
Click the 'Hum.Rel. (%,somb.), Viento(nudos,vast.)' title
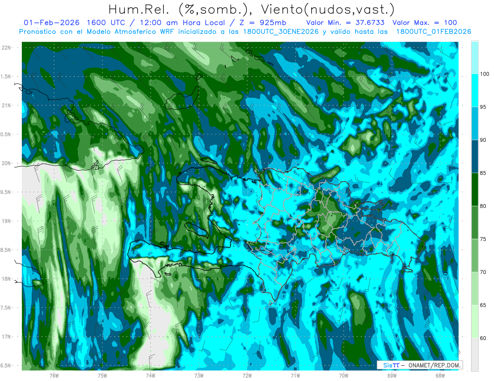pyautogui.click(x=251, y=9)
